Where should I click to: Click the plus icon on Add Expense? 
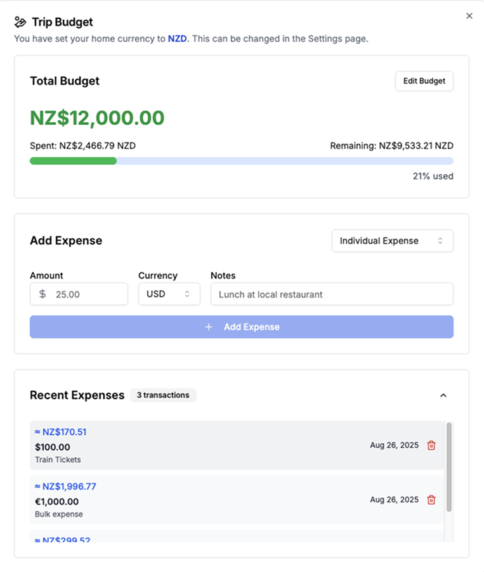click(209, 327)
